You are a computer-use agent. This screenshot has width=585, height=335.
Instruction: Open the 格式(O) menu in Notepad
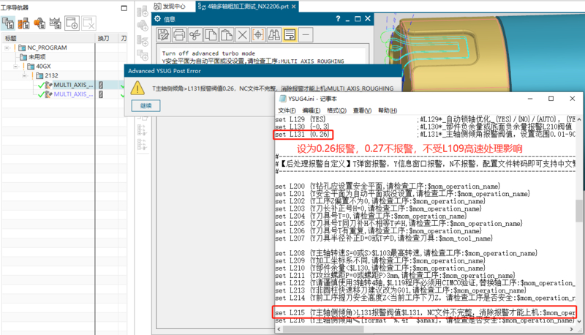[x=336, y=110]
